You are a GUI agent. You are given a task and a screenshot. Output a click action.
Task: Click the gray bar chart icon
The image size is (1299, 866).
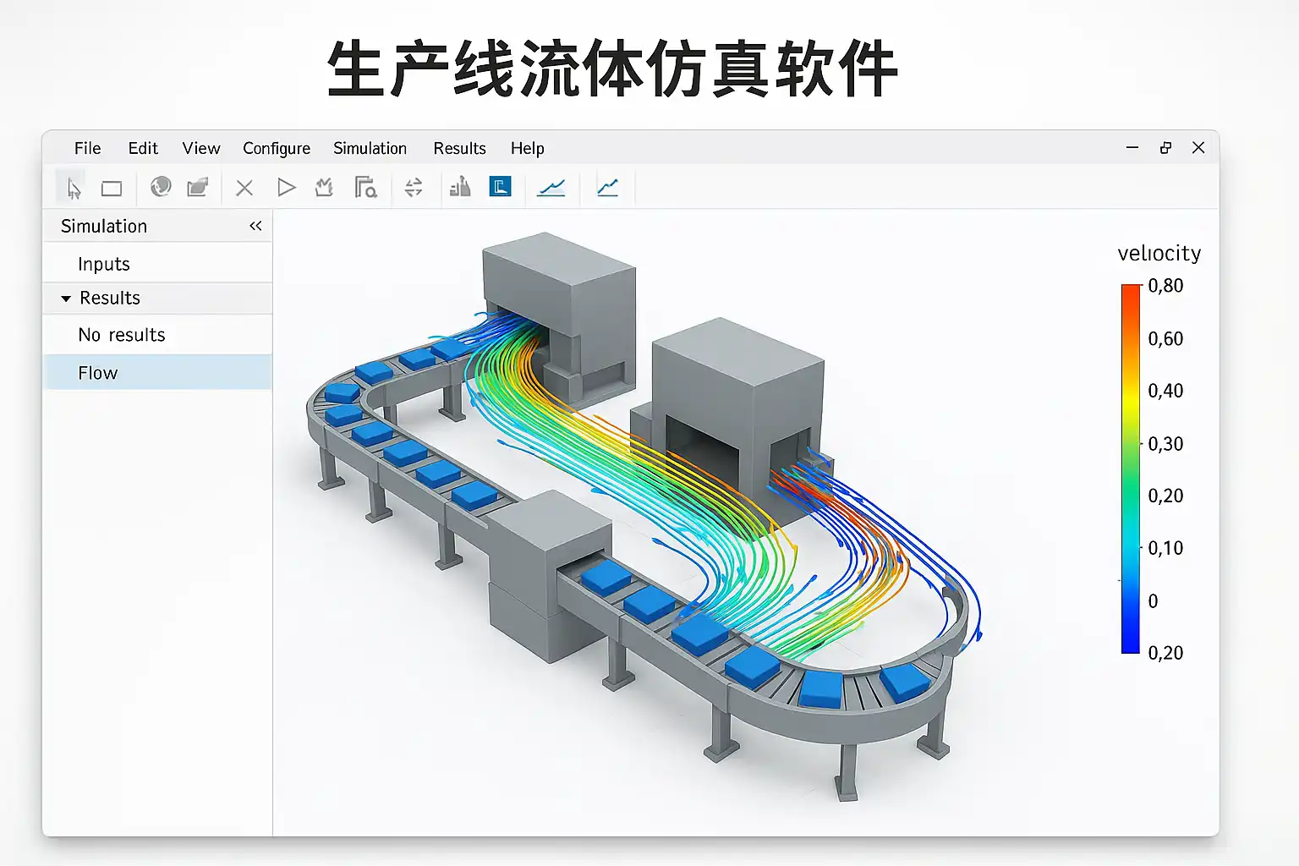point(460,187)
